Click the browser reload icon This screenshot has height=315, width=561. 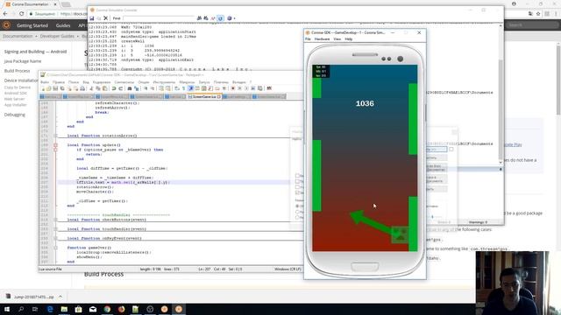(x=21, y=14)
